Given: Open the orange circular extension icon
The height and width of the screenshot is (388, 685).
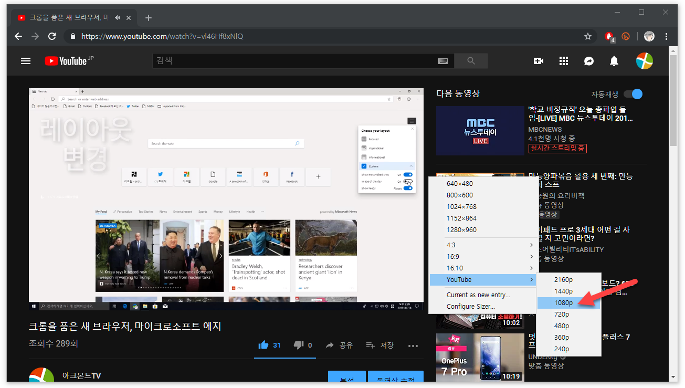Looking at the screenshot, I should 626,36.
